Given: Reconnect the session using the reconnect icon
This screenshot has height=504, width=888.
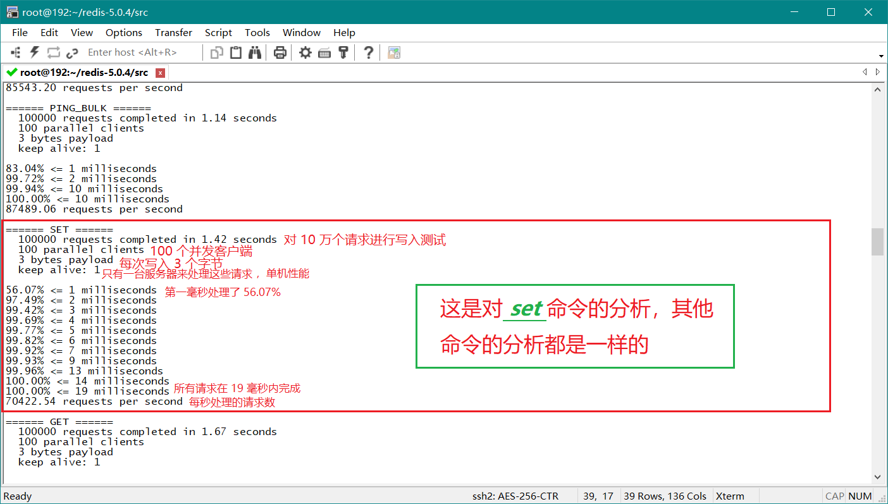Looking at the screenshot, I should 54,52.
